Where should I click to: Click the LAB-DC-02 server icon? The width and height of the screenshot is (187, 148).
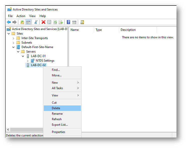[x=28, y=65]
